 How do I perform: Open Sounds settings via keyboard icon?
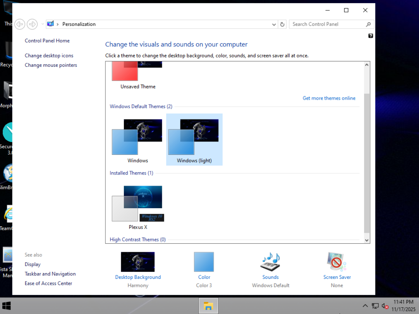pos(270,262)
